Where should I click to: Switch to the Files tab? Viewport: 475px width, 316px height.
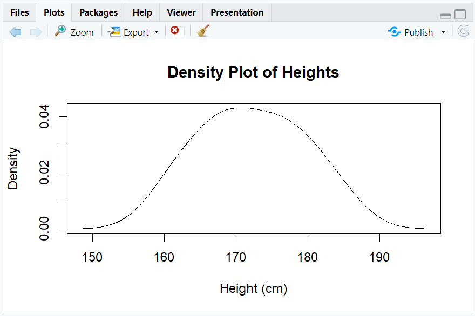[19, 12]
